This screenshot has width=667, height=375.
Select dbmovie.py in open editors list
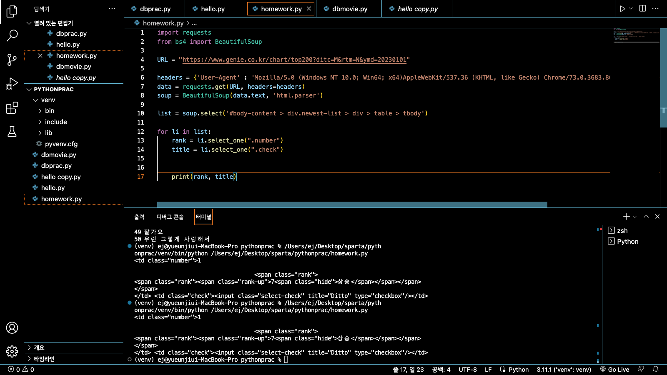(74, 67)
